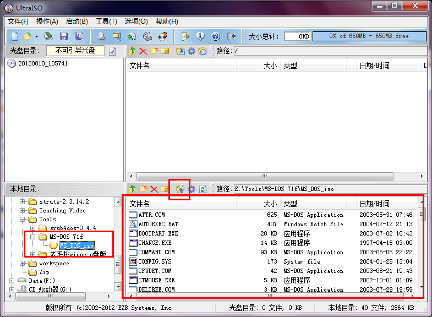
Task: Click New Folder icon in image toolbar
Action: (x=154, y=51)
